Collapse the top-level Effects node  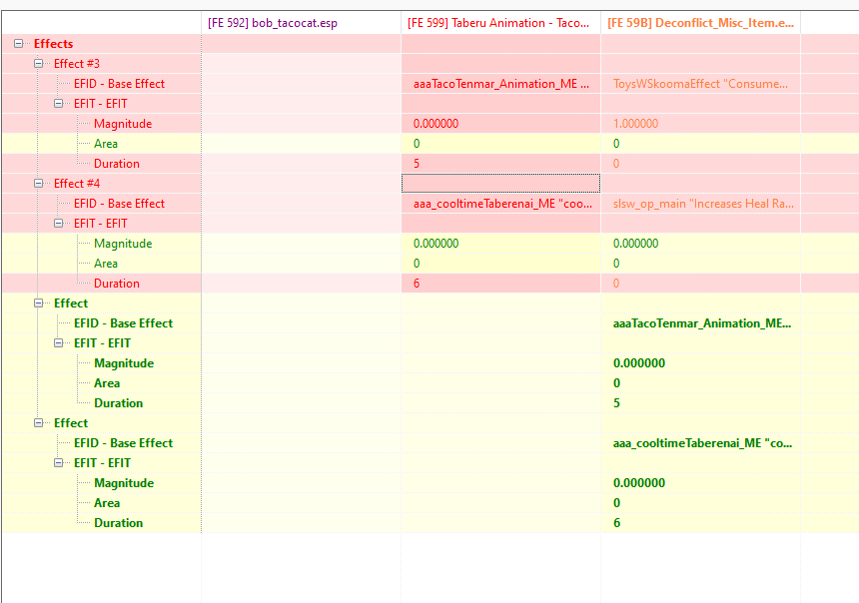click(19, 43)
